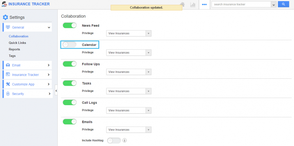294x146 pixels.
Task: Open the Follow Ups privilege dropdown
Action: pos(129,72)
